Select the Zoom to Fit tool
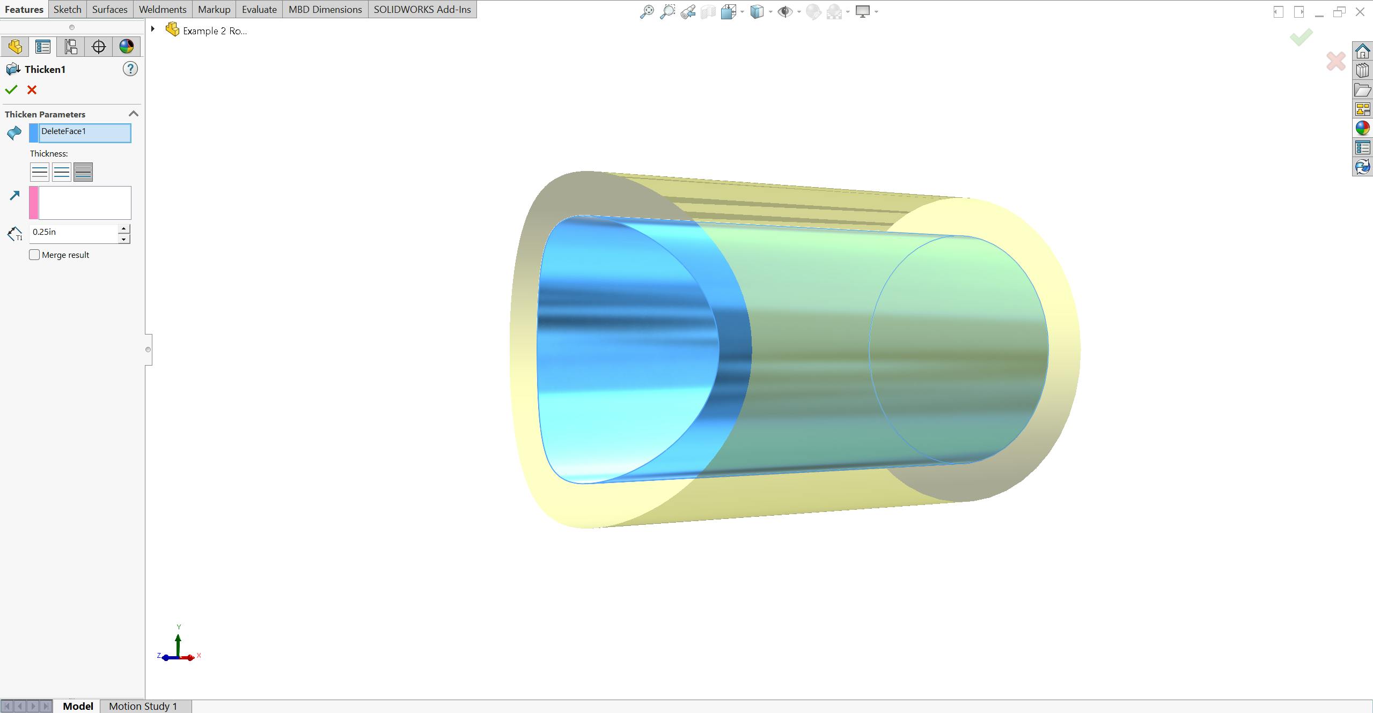This screenshot has width=1373, height=713. pyautogui.click(x=648, y=11)
